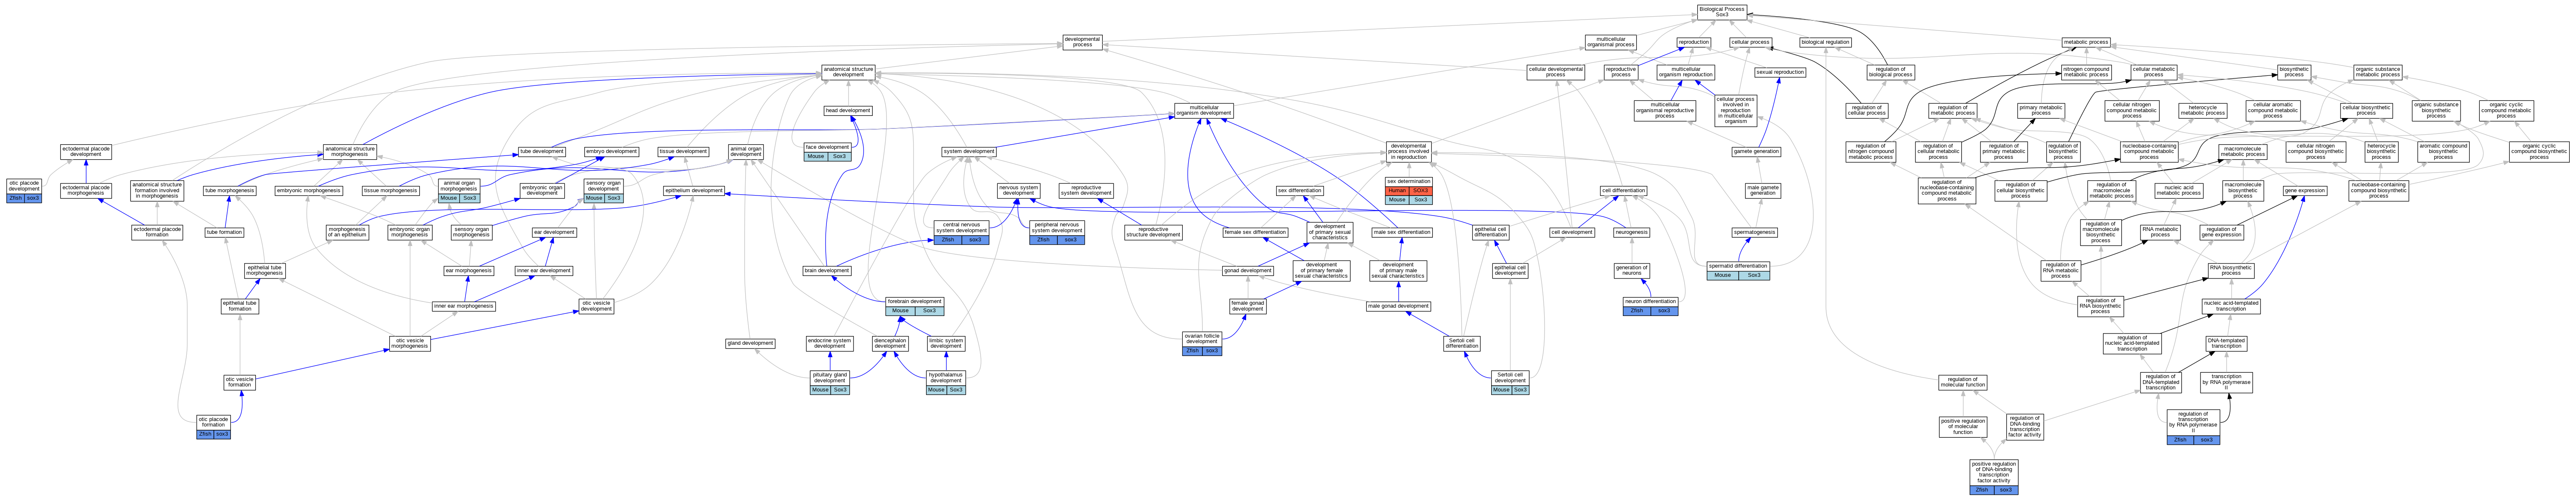Click 'generation of neurons' node
Screen dimensions: 2576x499
(1632, 270)
